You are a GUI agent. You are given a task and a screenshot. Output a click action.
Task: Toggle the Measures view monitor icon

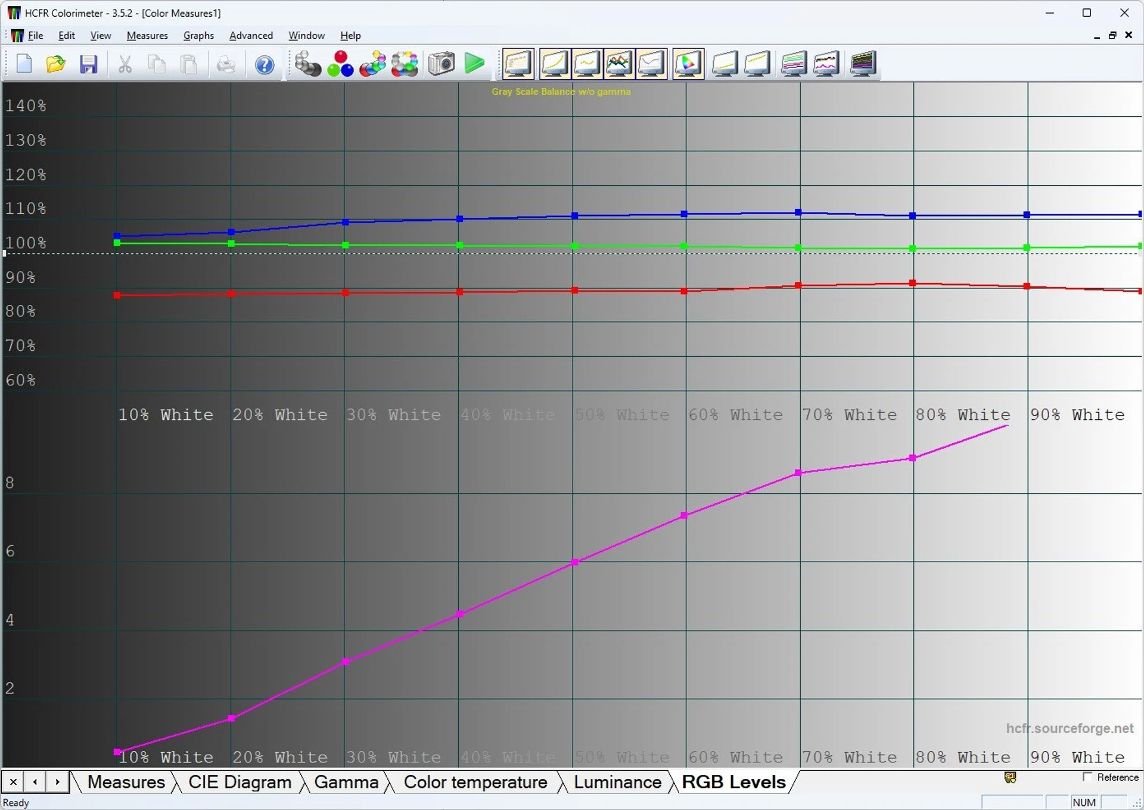tap(518, 64)
